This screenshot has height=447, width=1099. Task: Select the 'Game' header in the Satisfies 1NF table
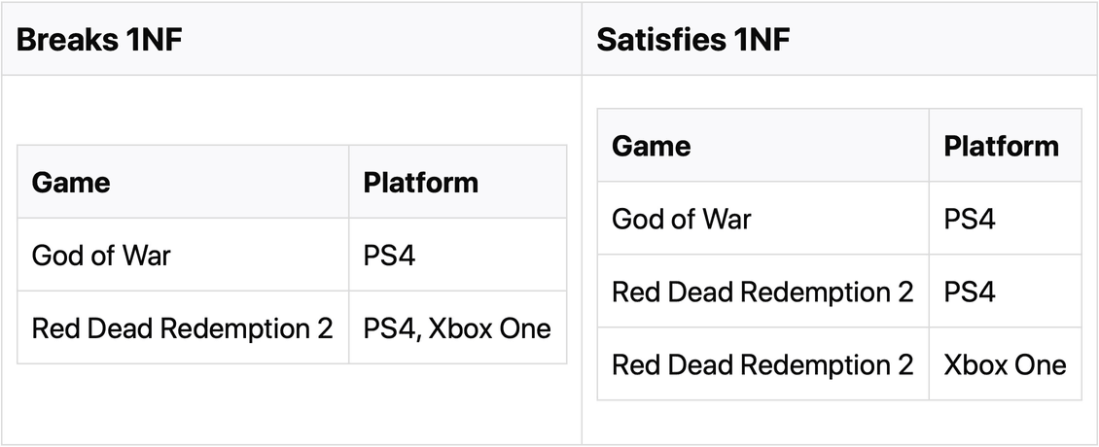click(651, 146)
